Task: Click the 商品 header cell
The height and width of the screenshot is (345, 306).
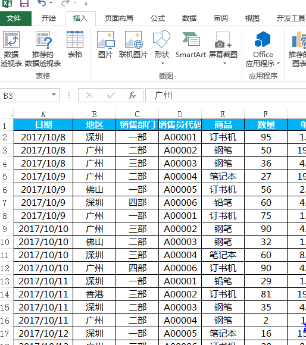Action: tap(223, 125)
